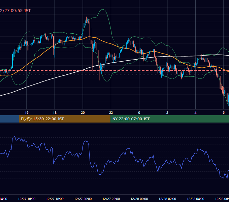This screenshot has width=229, height=202.
Task: Click the 12/27 20:00 date label
Action: point(83,199)
